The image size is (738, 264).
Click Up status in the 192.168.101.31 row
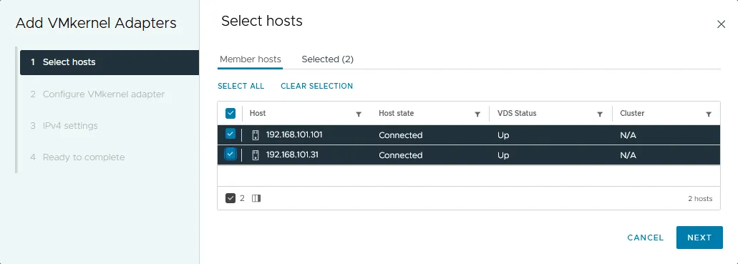point(503,155)
